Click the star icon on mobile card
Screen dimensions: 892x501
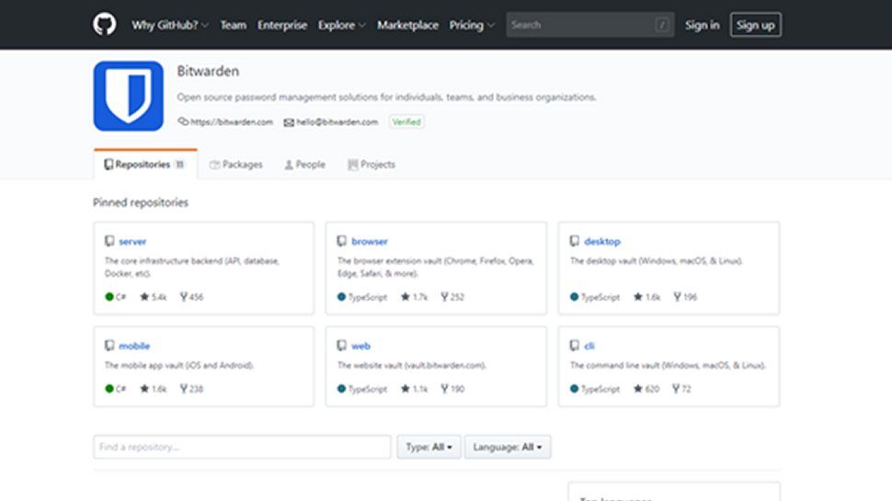(144, 389)
